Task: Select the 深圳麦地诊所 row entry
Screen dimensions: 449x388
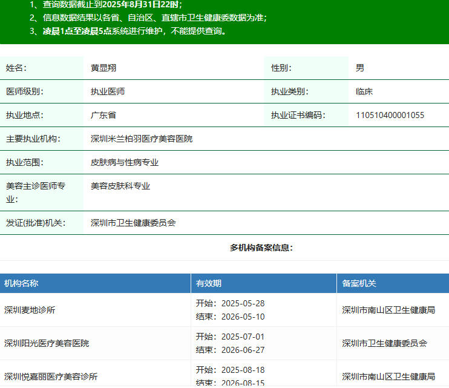Action: (30, 310)
